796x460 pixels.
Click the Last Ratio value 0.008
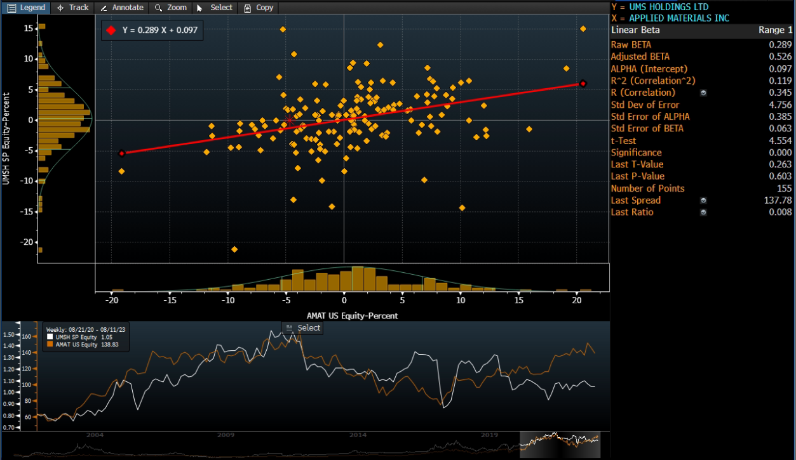point(781,213)
